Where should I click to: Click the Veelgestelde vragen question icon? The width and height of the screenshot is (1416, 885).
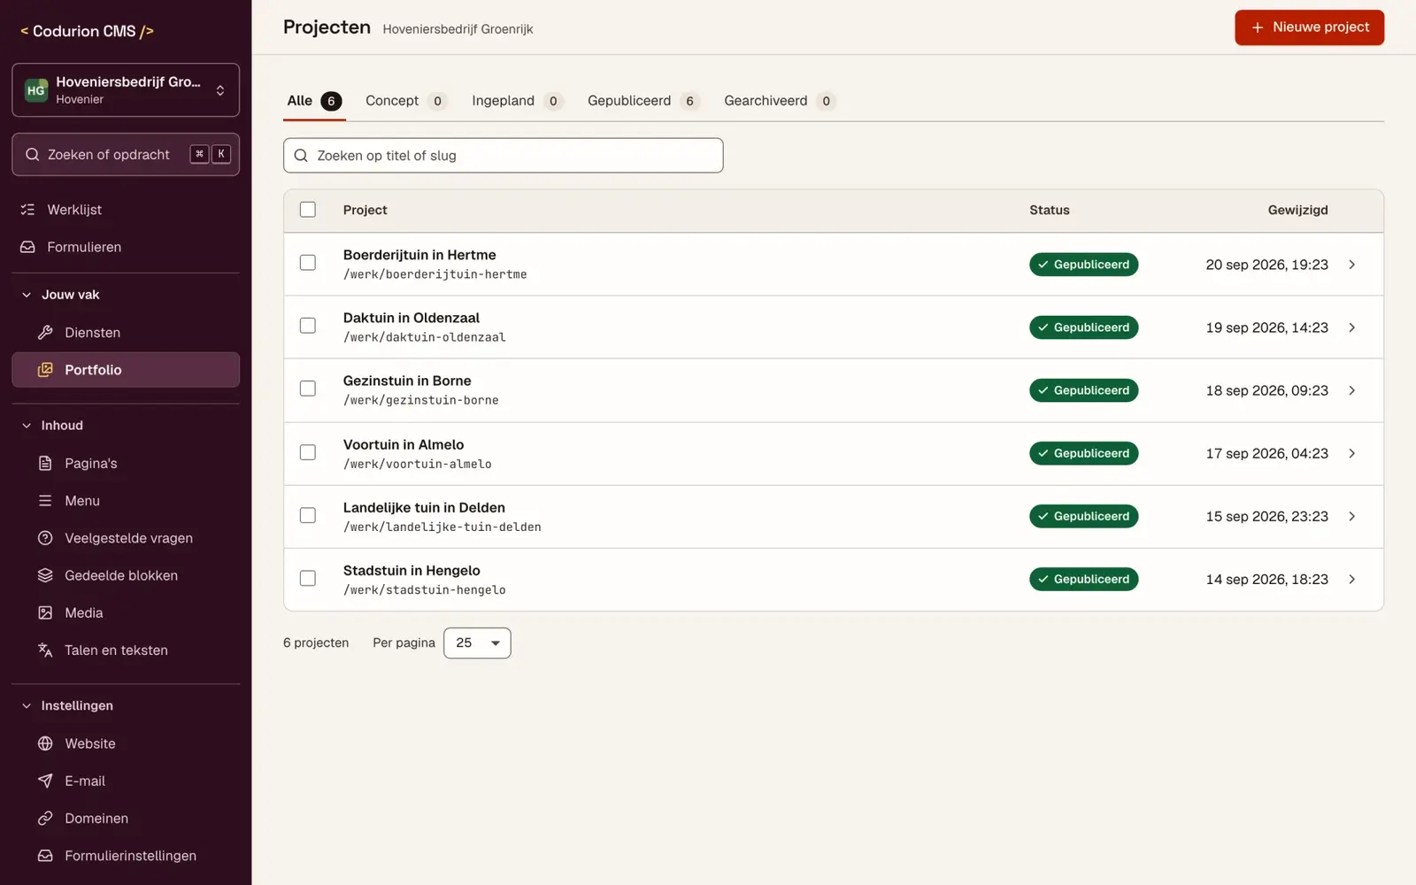click(45, 538)
